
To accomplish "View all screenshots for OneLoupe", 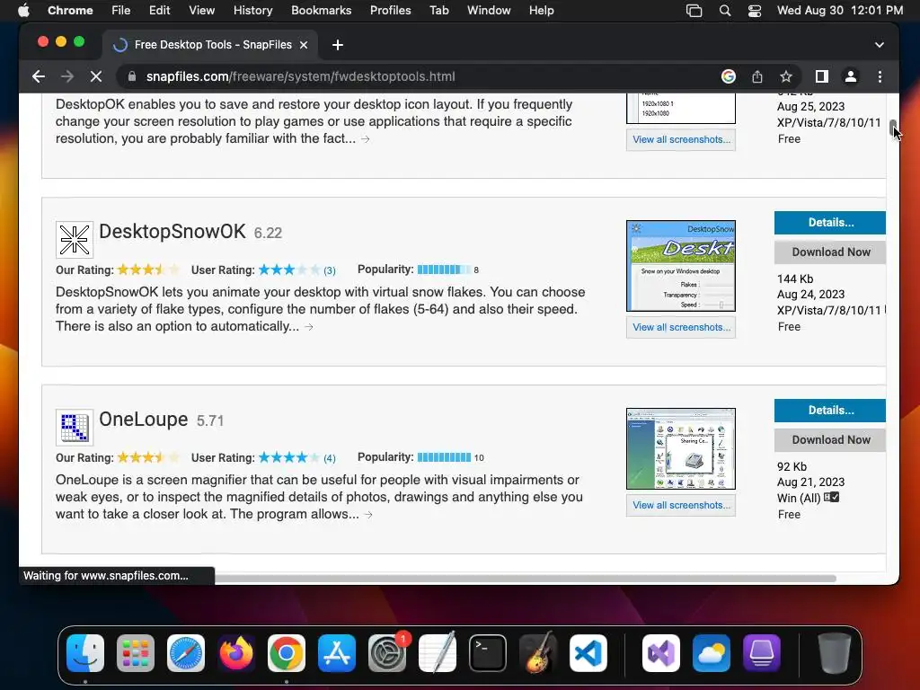I will (x=681, y=505).
